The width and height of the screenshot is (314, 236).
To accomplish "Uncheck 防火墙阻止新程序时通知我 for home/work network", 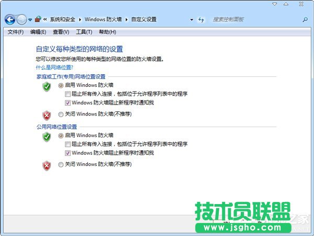I will (68, 103).
